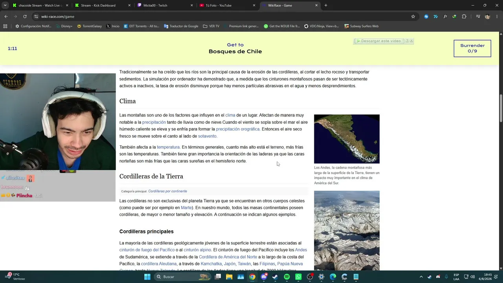Follow the 'precipitación orográfica' link
503x283 pixels.
(238, 129)
